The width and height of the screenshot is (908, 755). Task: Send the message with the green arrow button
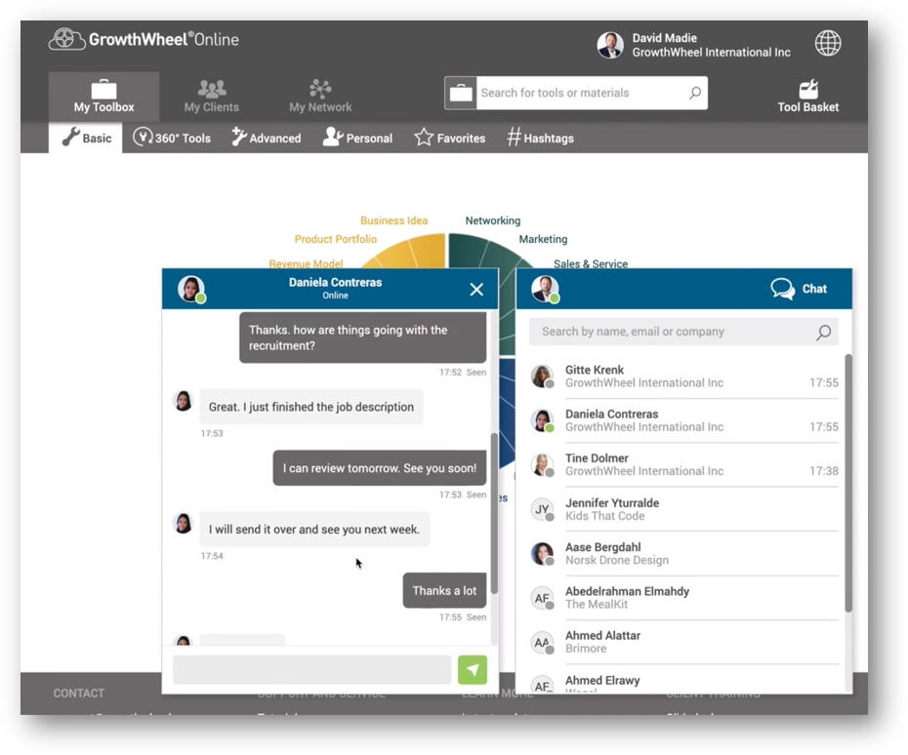(x=472, y=670)
